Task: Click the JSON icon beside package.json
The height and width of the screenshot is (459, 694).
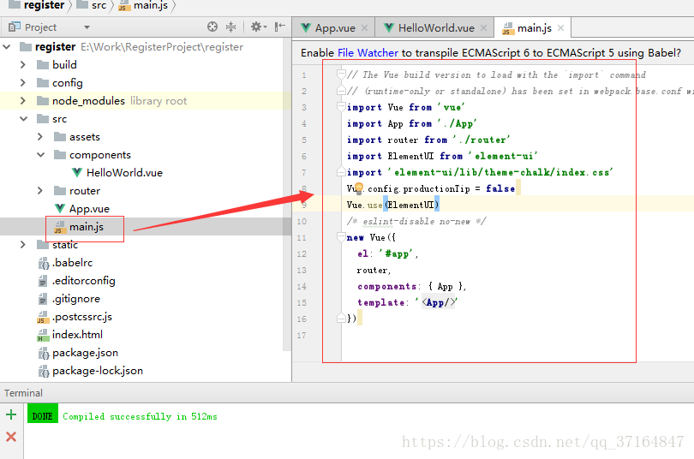Action: point(44,353)
